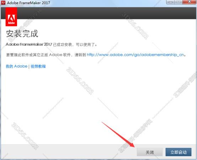Screen dimensions: 197x160
Task: Open the 视频教程 link
Action: point(38,66)
